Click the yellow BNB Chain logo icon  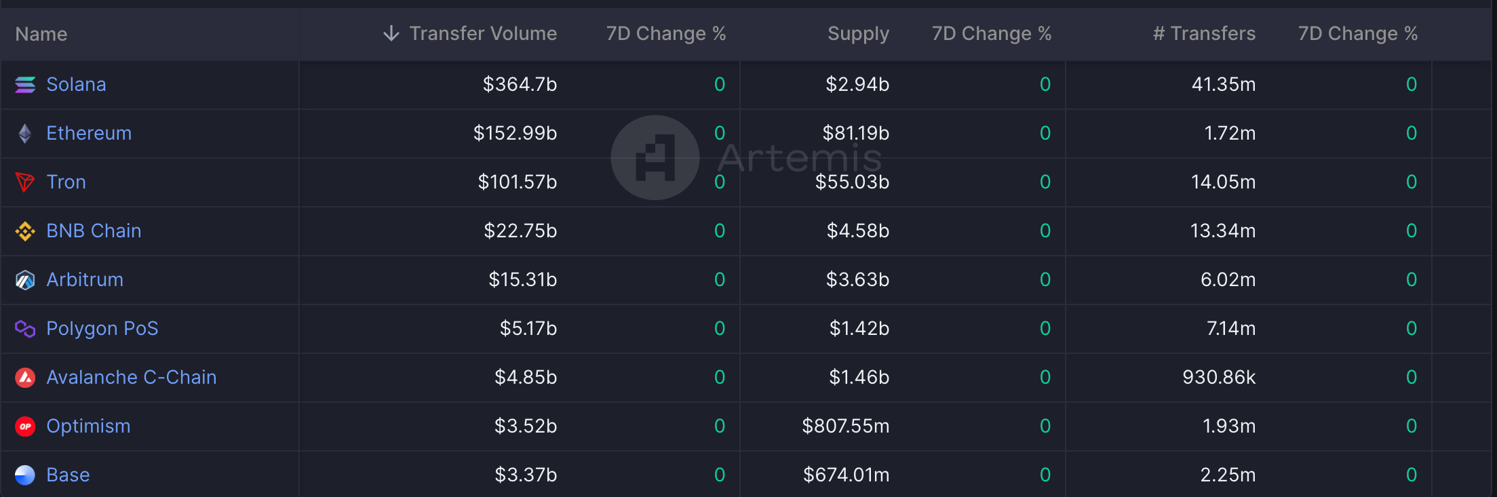(x=25, y=231)
